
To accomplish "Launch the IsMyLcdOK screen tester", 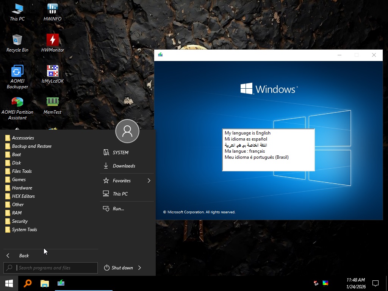I will point(52,72).
